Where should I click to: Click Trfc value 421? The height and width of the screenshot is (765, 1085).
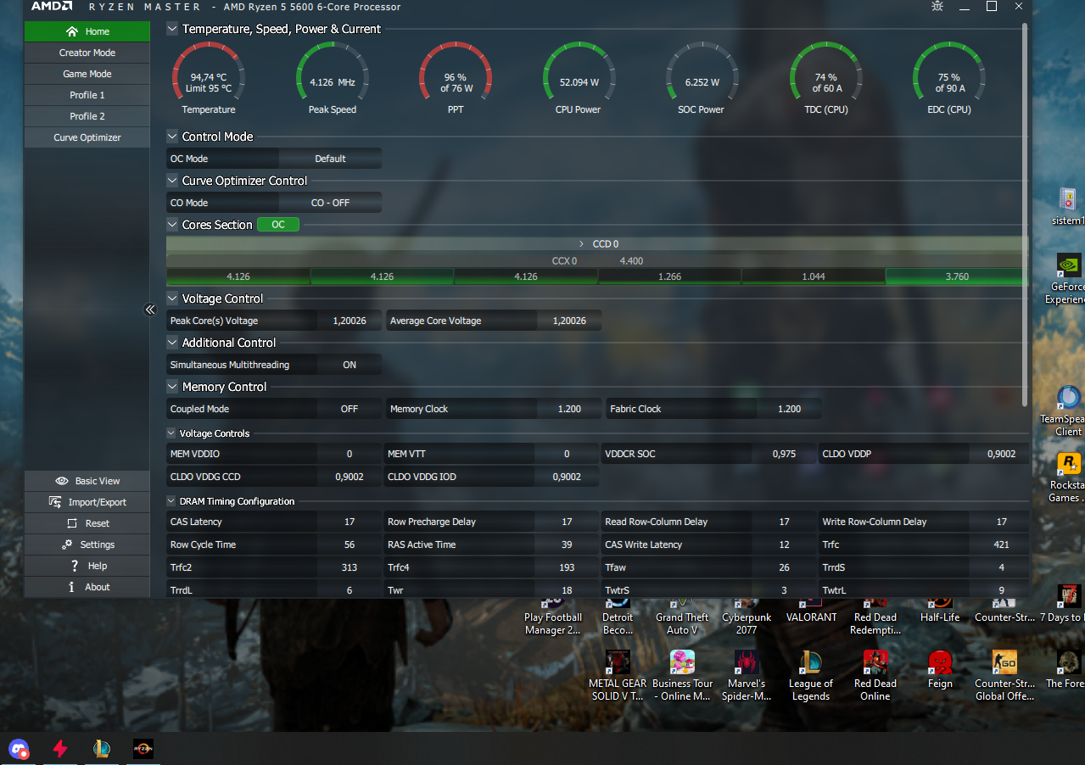point(1001,544)
